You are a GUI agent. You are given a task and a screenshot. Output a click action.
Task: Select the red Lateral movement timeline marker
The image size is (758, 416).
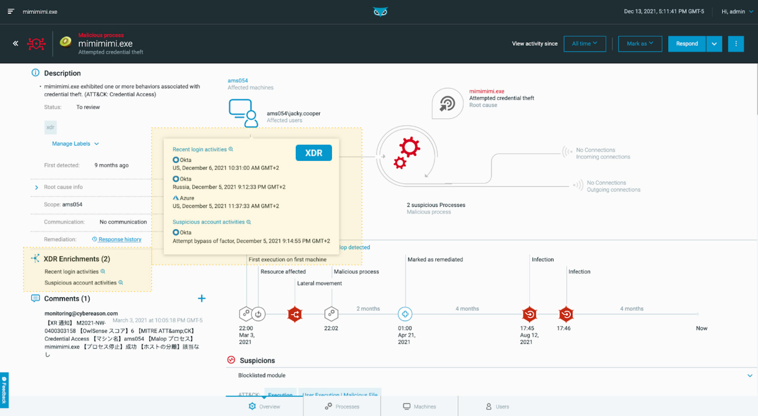[x=295, y=314]
